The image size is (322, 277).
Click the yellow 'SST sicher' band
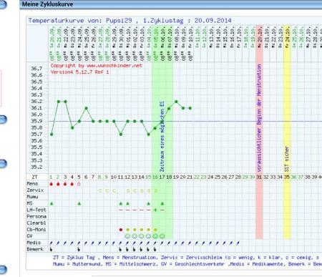coord(287,132)
